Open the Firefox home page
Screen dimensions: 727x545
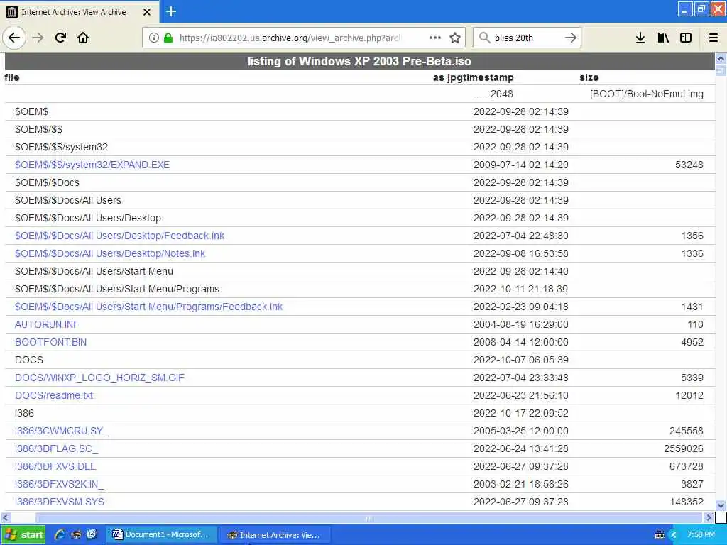click(x=83, y=38)
